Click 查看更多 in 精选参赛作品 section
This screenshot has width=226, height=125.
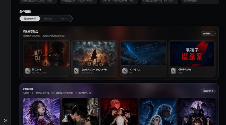click(208, 34)
